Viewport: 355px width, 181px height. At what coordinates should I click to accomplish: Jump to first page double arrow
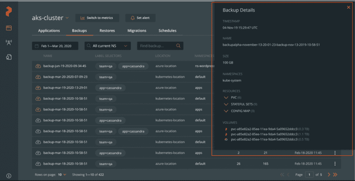point(282,175)
